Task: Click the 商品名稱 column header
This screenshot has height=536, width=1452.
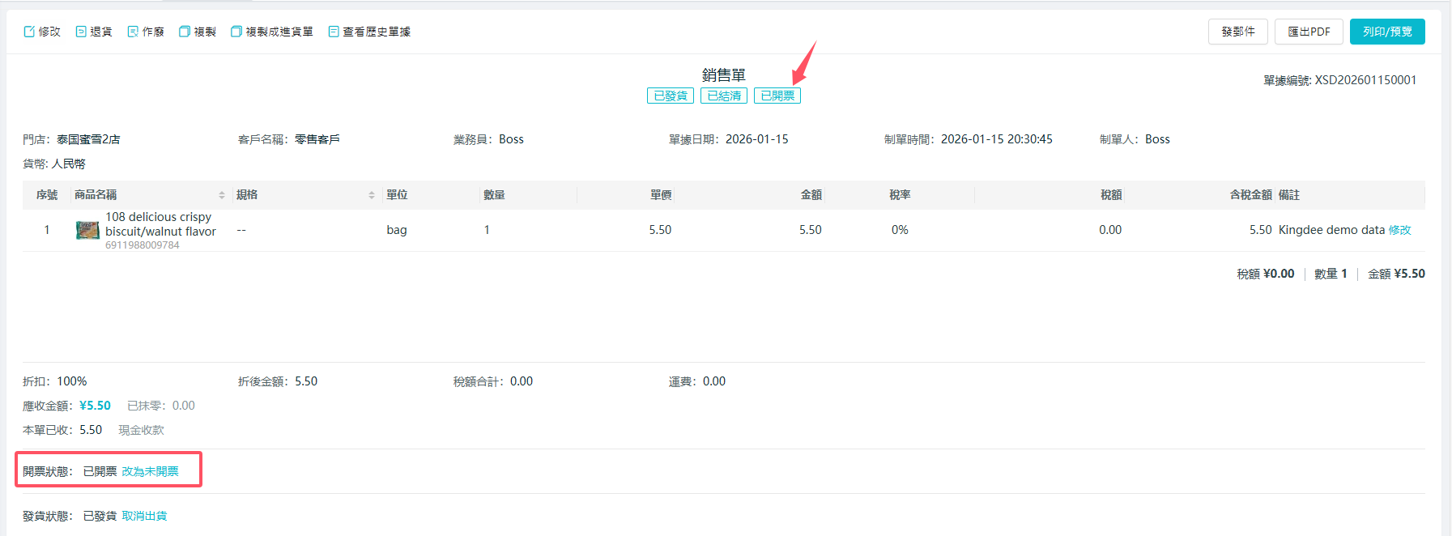Action: coord(96,195)
